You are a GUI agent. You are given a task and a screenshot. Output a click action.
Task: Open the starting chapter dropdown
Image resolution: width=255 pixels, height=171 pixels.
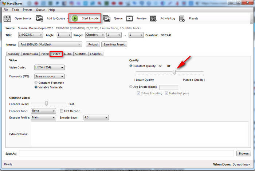click(x=114, y=35)
